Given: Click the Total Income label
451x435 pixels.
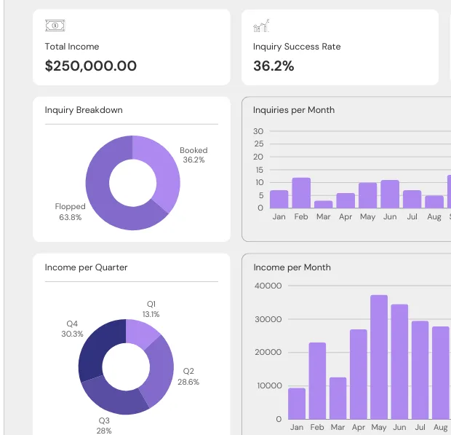Looking at the screenshot, I should point(72,47).
